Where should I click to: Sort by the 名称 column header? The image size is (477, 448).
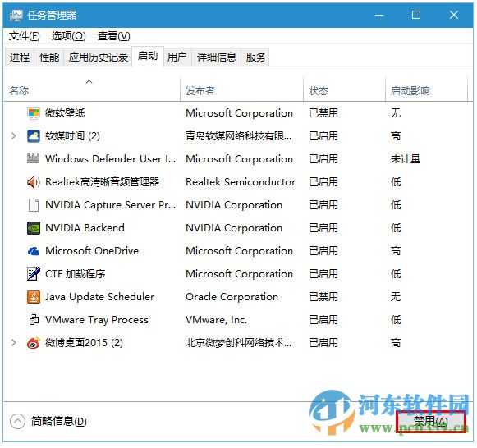tap(92, 89)
